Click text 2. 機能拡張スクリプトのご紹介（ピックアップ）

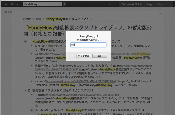[60, 90]
